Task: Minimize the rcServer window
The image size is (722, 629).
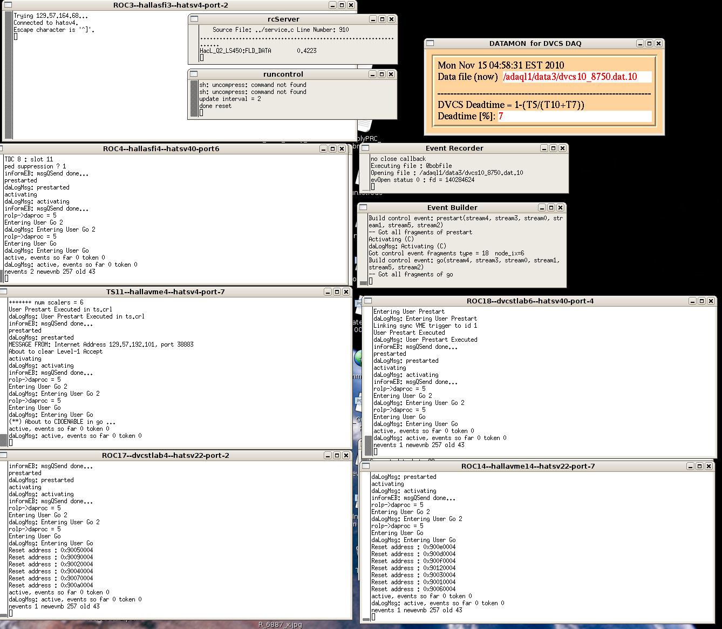Action: tap(373, 19)
